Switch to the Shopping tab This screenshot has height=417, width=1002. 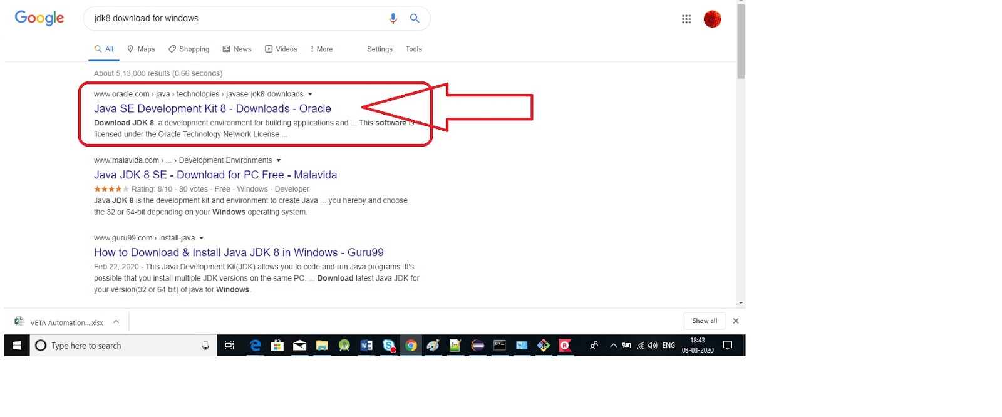(x=189, y=49)
